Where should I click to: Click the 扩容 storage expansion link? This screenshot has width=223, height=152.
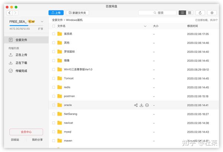coord(41,29)
